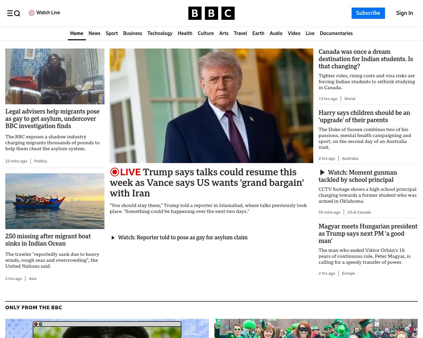The image size is (423, 338).
Task: Click 'Tighter rules, rising costs' summary
Action: [366, 82]
